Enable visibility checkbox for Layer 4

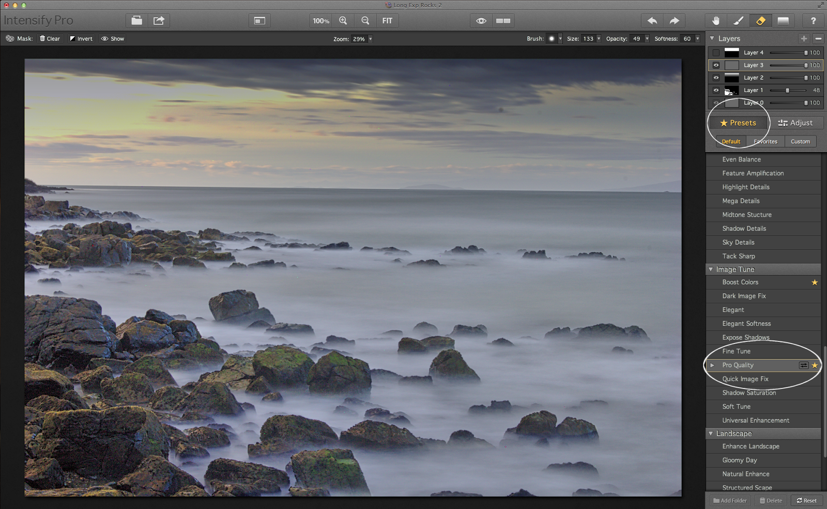[716, 53]
